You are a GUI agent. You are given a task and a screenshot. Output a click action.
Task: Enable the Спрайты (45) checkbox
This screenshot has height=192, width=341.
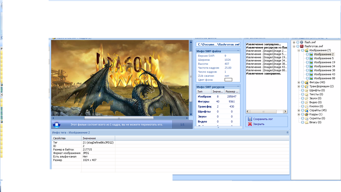303,110
